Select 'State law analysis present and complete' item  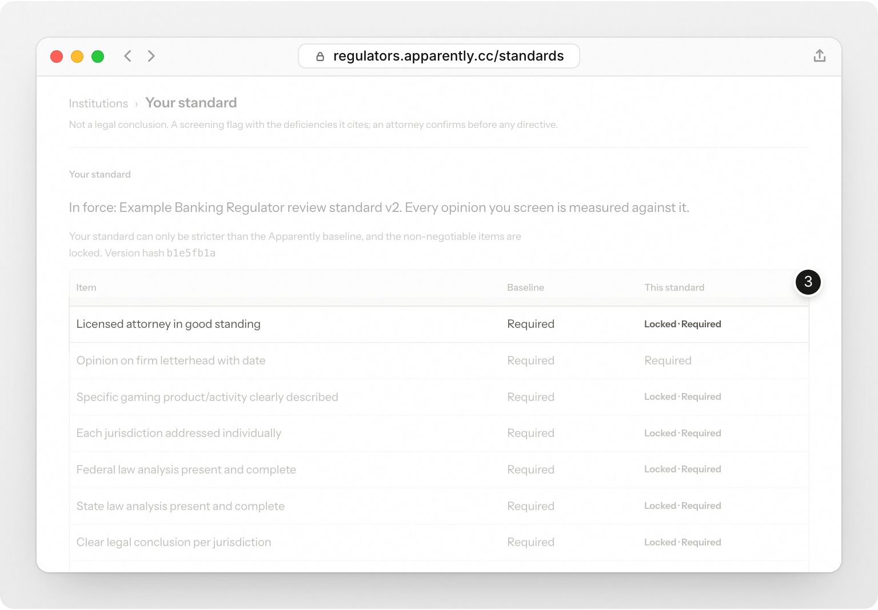point(180,506)
